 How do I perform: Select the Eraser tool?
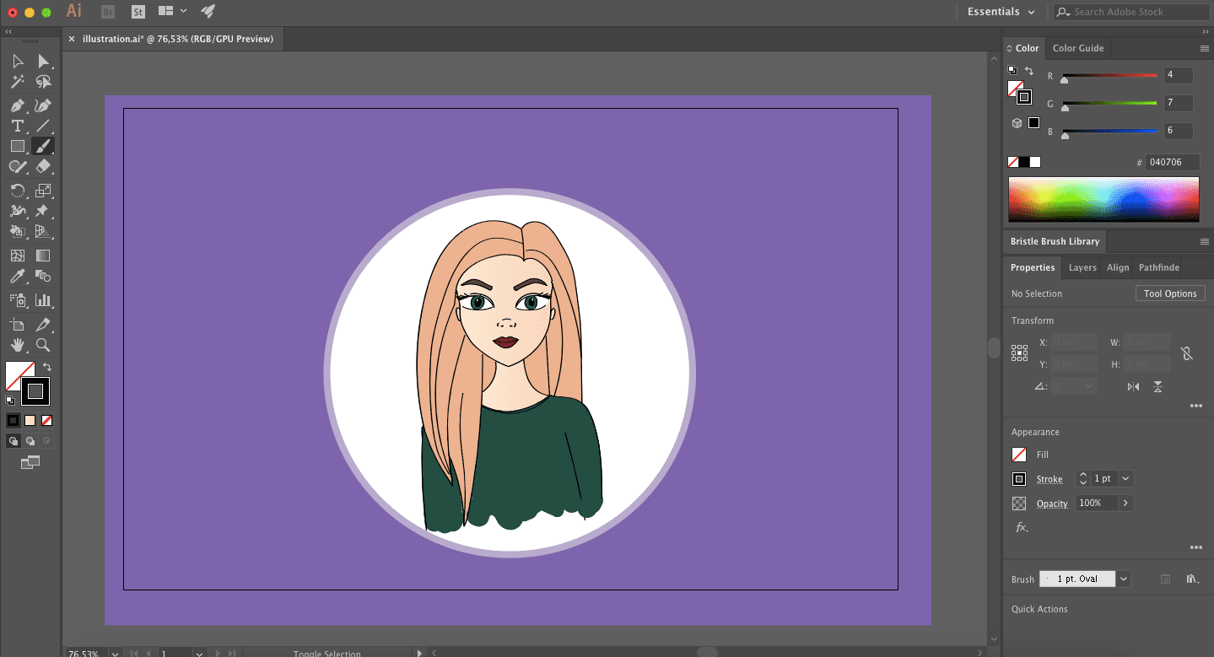pyautogui.click(x=43, y=166)
